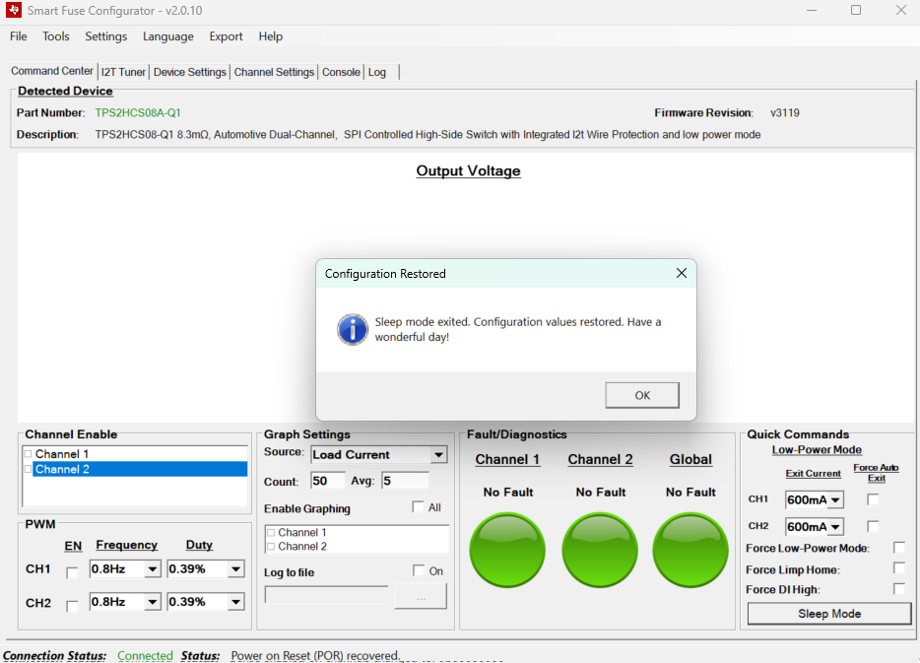The image size is (920, 663).
Task: Click the log file browse button
Action: click(x=421, y=596)
